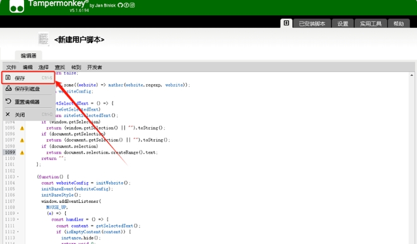The width and height of the screenshot is (417, 244).
Task: Click the reset icon beside 重置编辑器
Action: click(x=8, y=101)
